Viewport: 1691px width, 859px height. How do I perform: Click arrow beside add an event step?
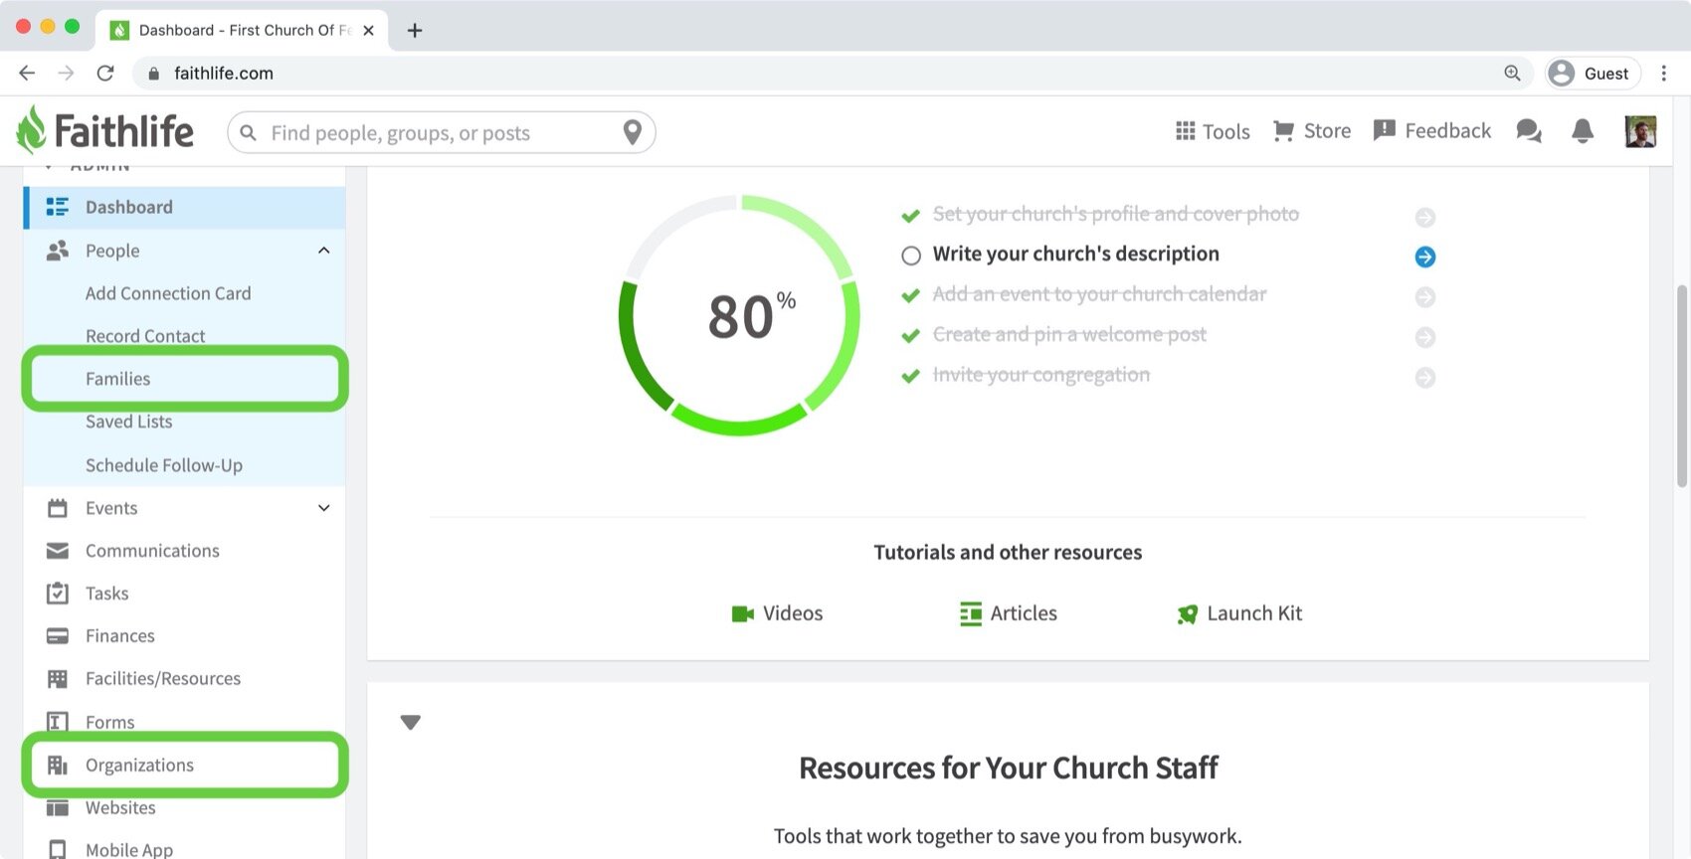[1425, 296]
